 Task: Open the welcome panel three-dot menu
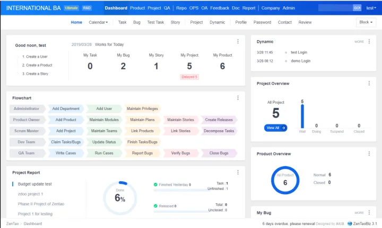[238, 41]
